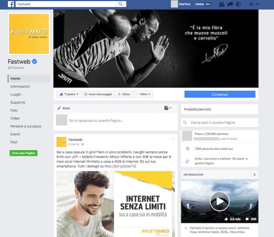Click the Salva button

pyautogui.click(x=124, y=94)
